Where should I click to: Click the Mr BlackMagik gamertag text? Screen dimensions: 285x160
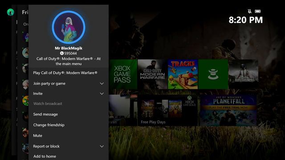pyautogui.click(x=69, y=48)
